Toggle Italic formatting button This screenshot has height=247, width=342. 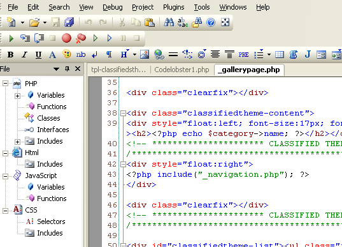[24, 54]
